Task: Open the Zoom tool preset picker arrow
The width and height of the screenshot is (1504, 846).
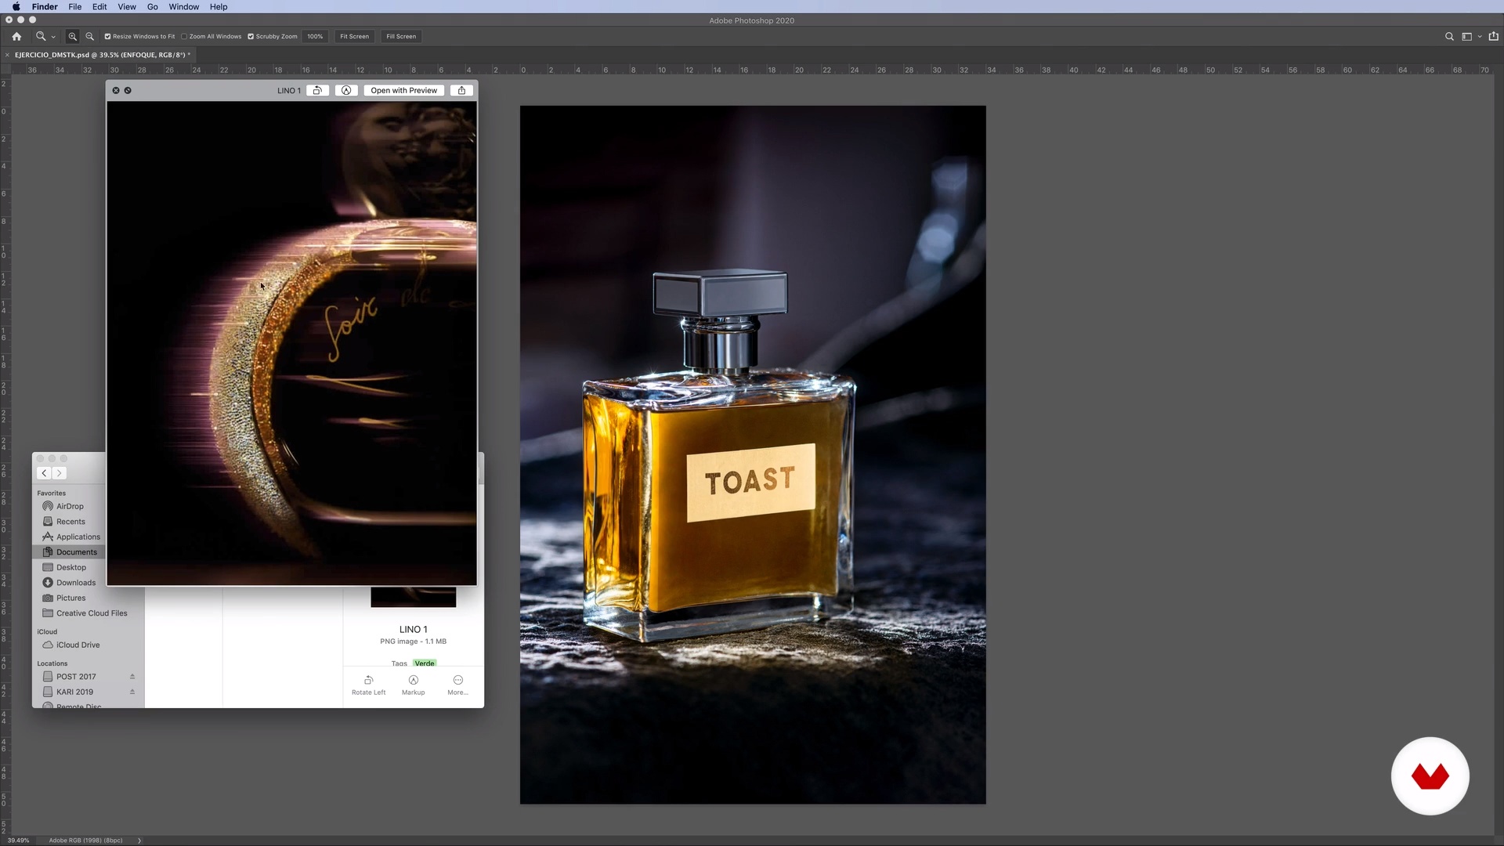Action: tap(53, 37)
